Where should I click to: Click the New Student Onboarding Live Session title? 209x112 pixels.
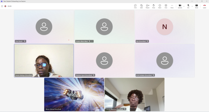15,1
